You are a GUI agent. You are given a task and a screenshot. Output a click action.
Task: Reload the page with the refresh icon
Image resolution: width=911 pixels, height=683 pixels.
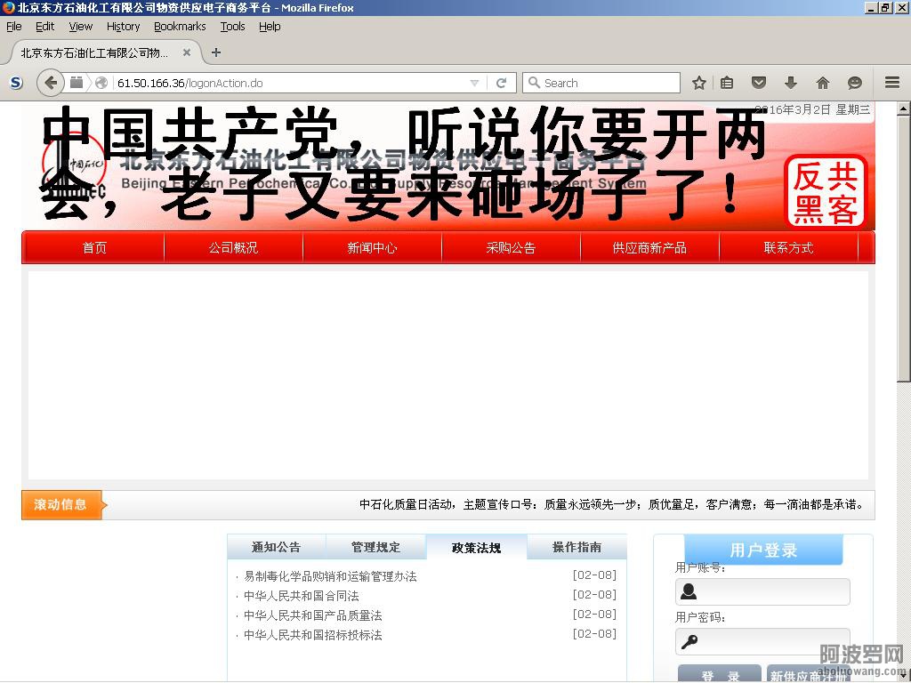coord(501,83)
